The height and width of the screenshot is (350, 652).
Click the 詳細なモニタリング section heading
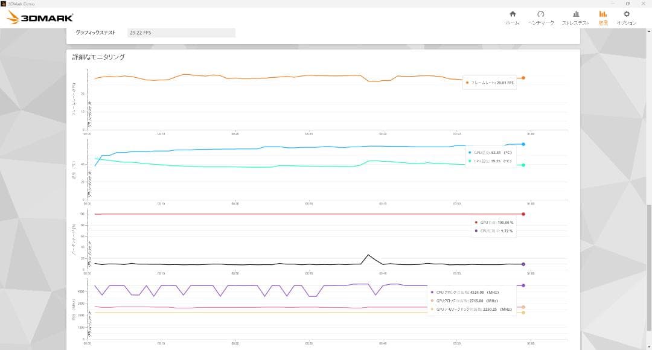click(x=99, y=57)
